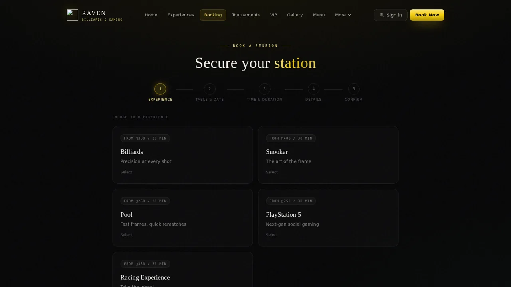Click the PlayStation 5 price badge
This screenshot has height=287, width=511.
[x=291, y=201]
